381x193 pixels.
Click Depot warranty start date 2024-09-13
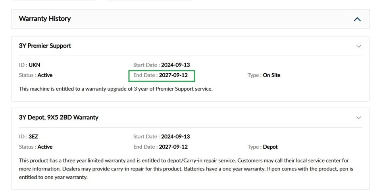click(175, 136)
